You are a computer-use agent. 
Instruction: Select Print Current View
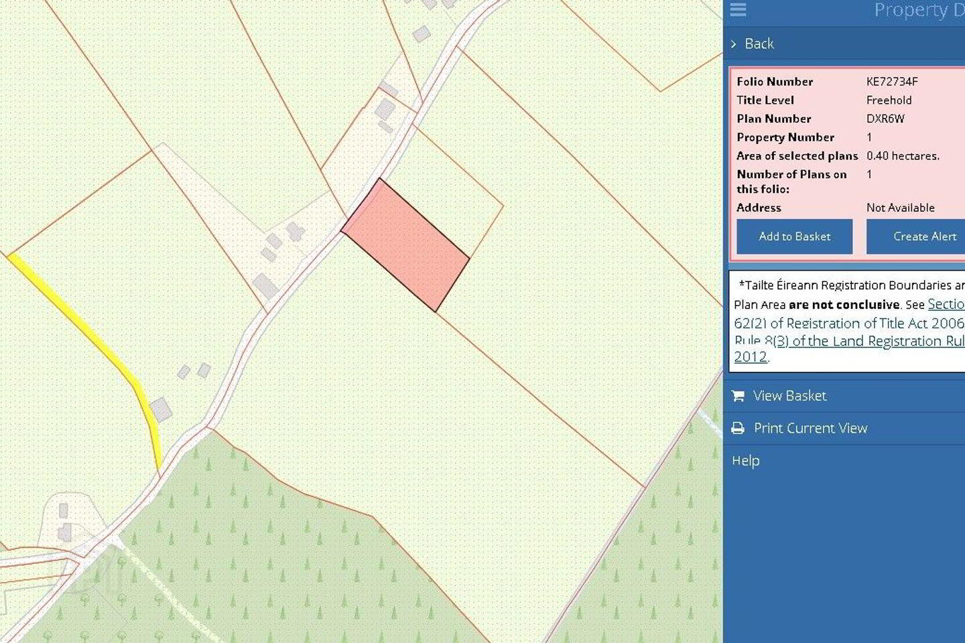click(810, 428)
